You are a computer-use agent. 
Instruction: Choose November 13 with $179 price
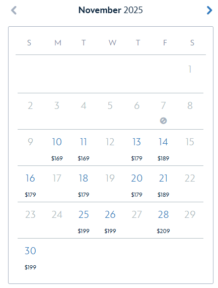(x=136, y=148)
